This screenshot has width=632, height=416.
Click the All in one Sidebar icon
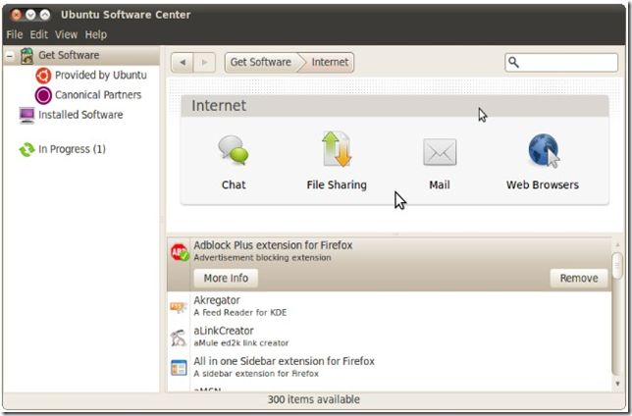(179, 368)
